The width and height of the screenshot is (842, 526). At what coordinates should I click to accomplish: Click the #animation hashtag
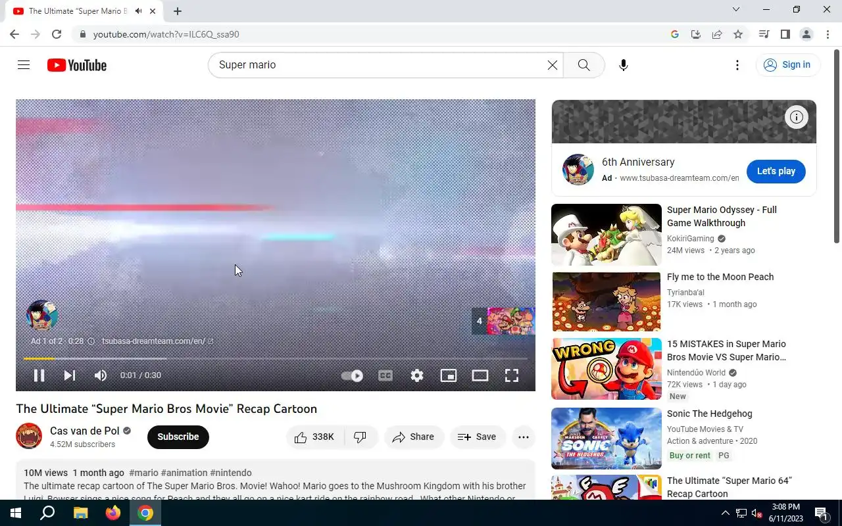[x=184, y=473]
